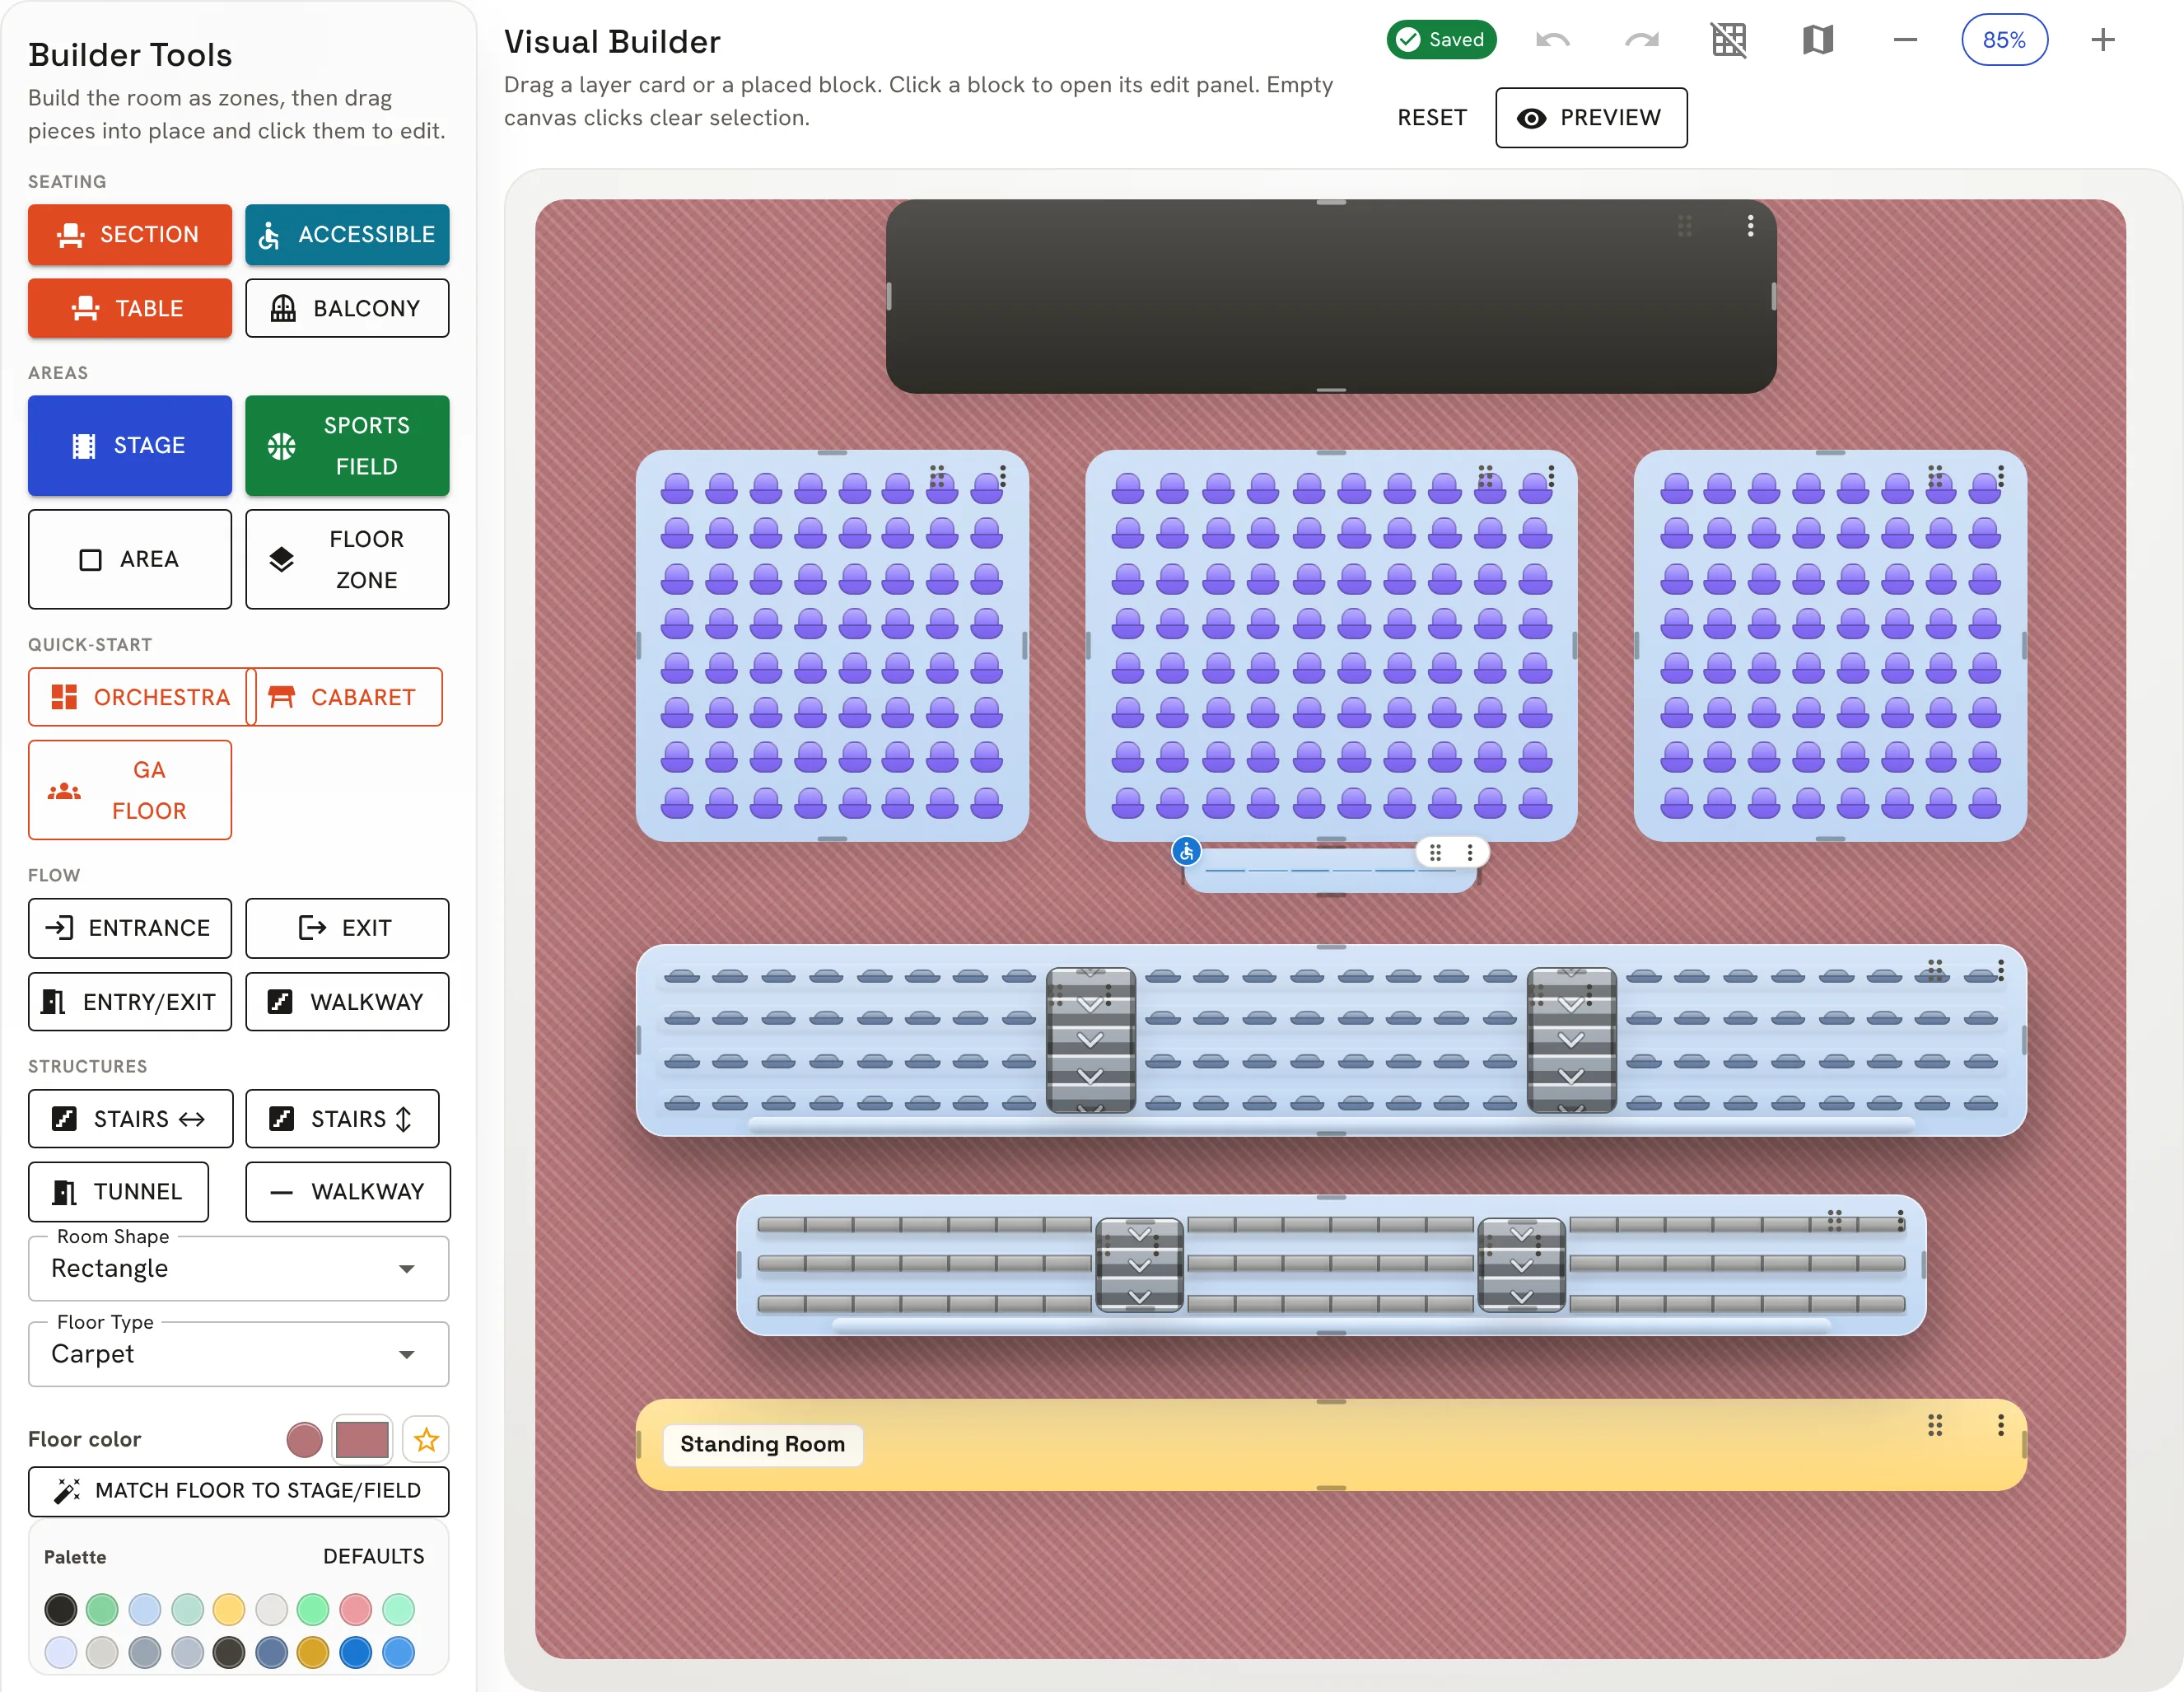Screen dimensions: 2184x1692
Task: Open the Floor Type dropdown
Action: point(238,1355)
